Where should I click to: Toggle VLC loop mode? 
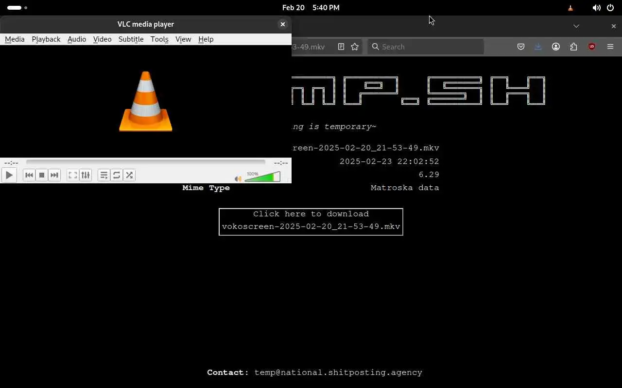pos(117,175)
